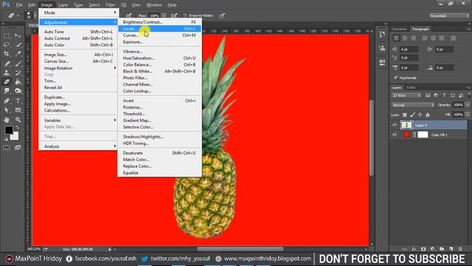472x266 pixels.
Task: Select the Paint Bucket tool
Action: point(18,82)
